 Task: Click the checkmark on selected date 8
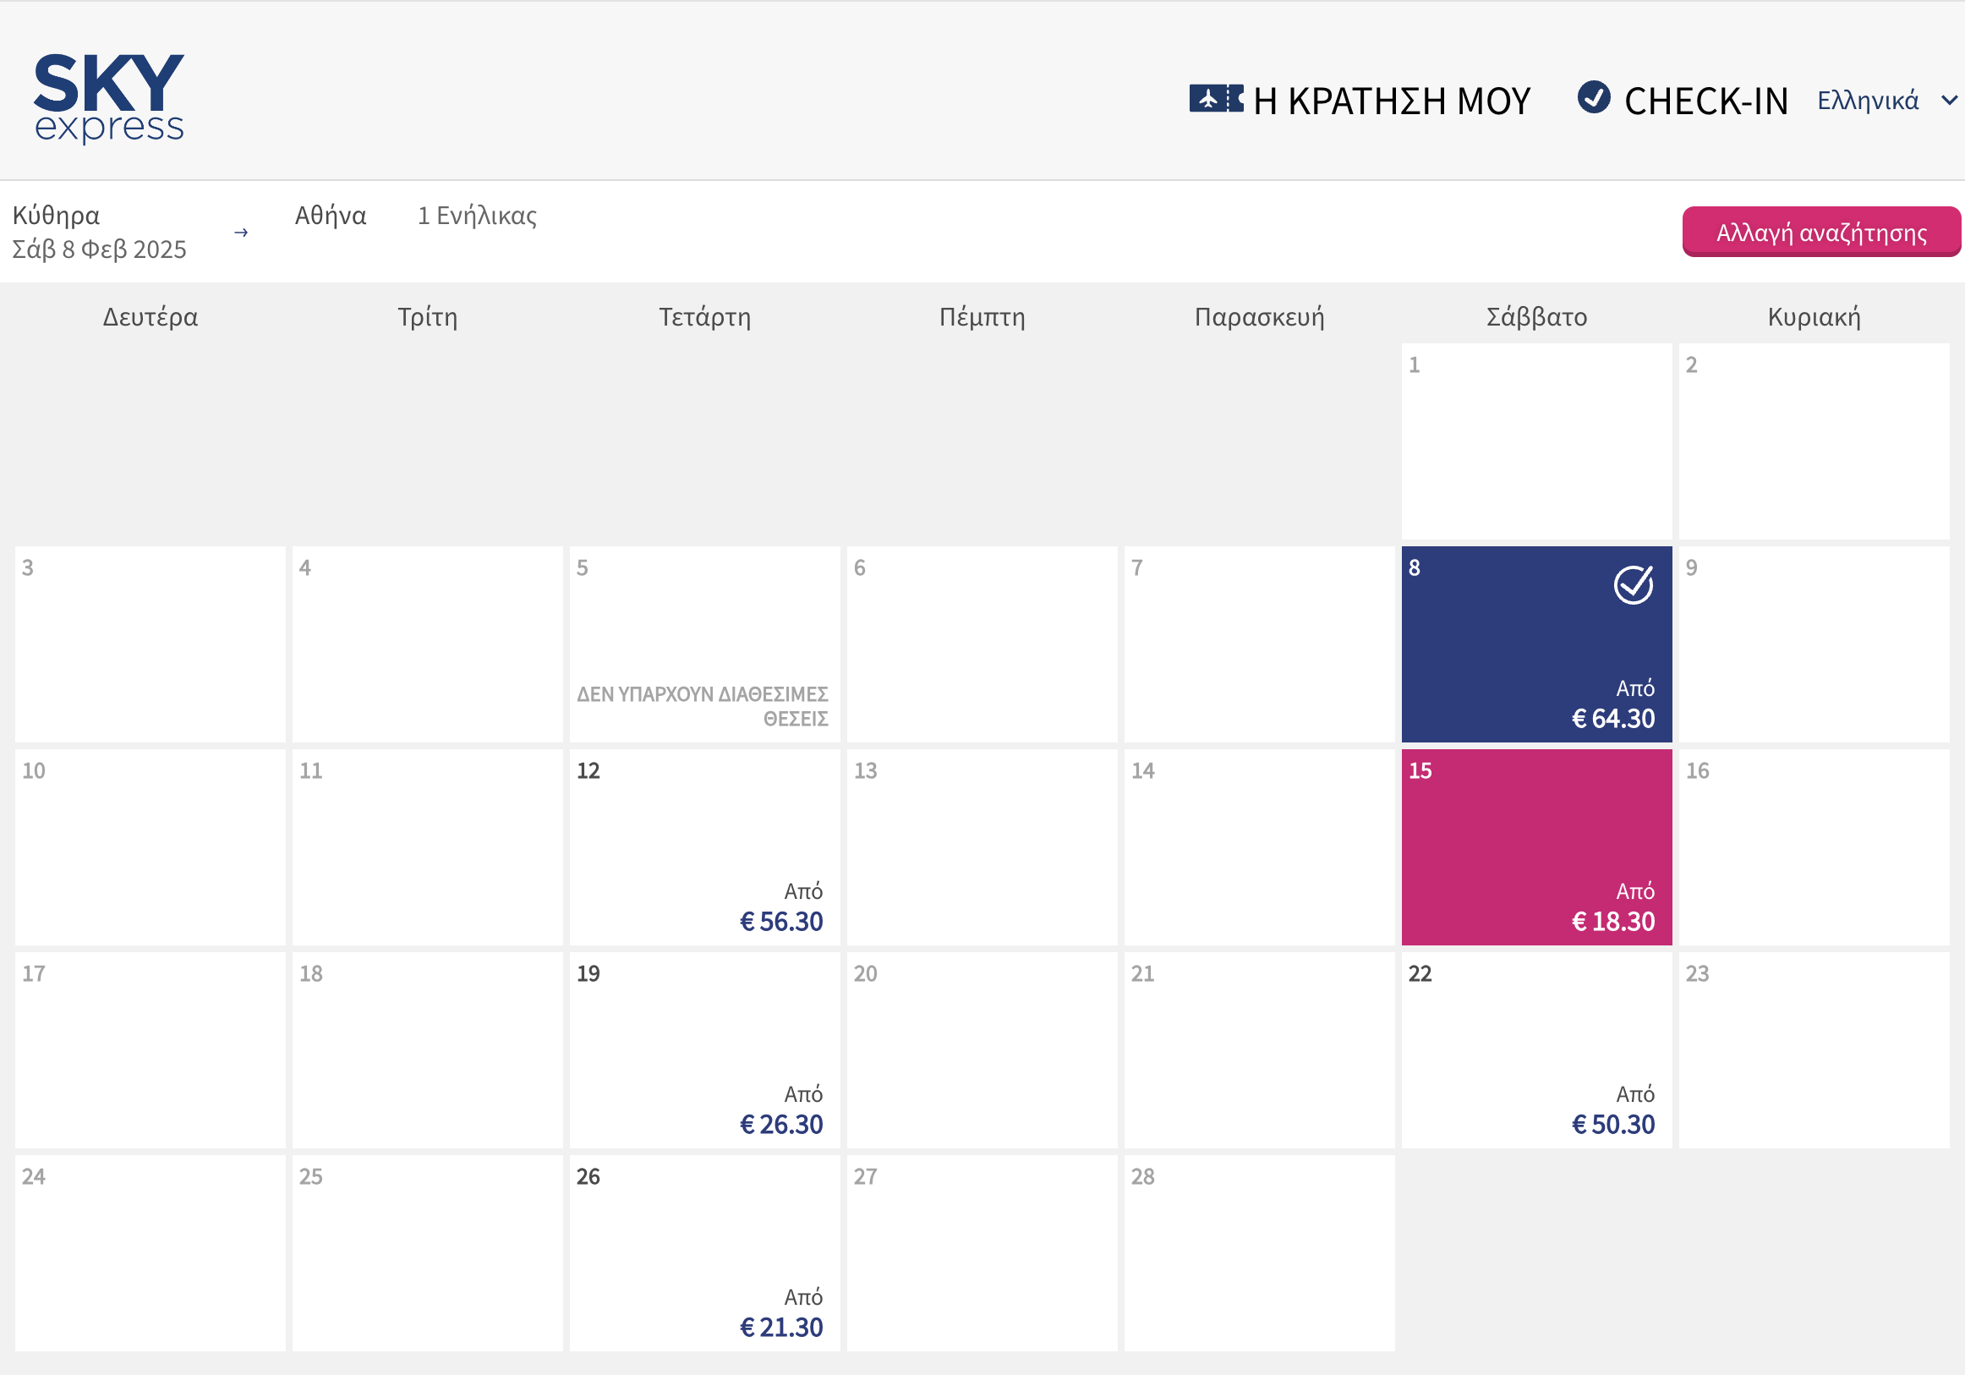1633,586
